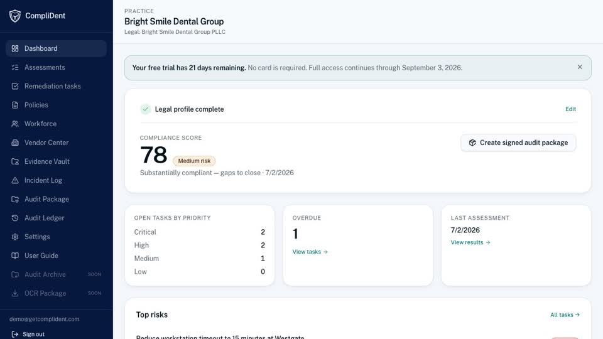603x339 pixels.
Task: Click the Critical priority row
Action: (200, 232)
